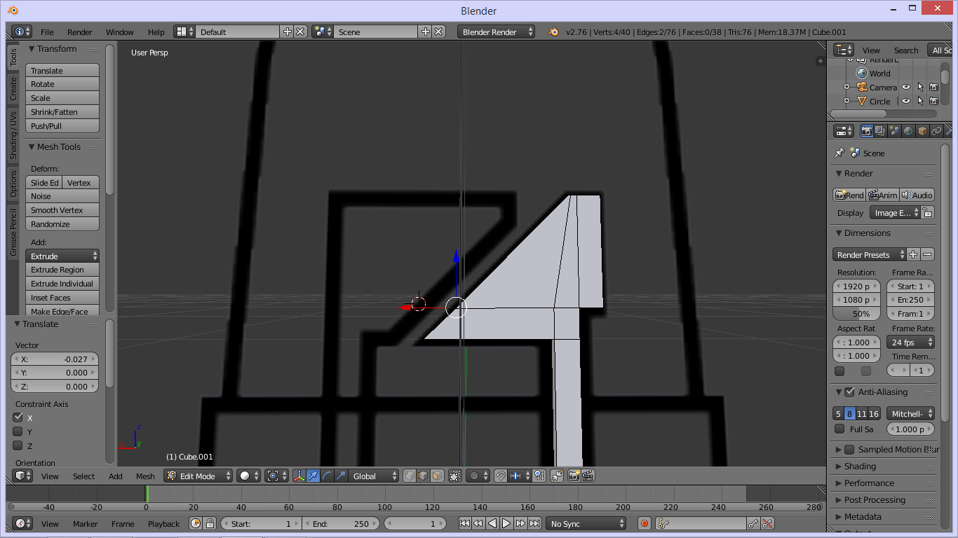Open the Playback menu in timeline

click(x=163, y=523)
